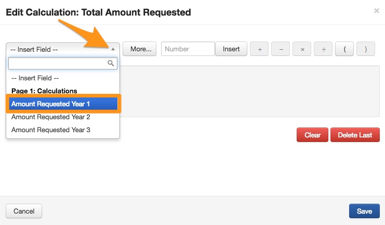This screenshot has height=225, width=385.
Task: Click the search magnifier icon in dropdown
Action: click(x=110, y=63)
